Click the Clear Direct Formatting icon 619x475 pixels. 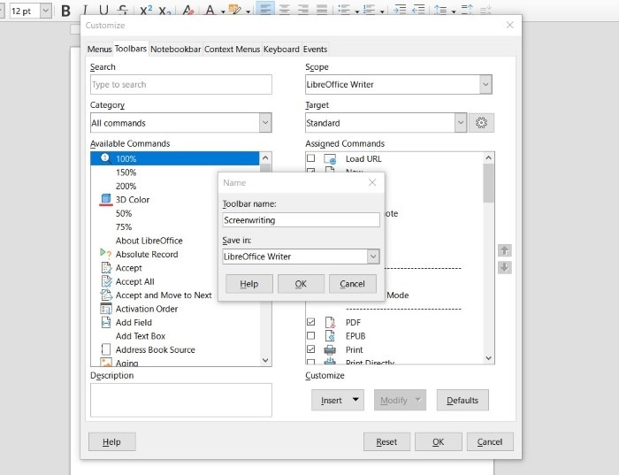click(188, 11)
